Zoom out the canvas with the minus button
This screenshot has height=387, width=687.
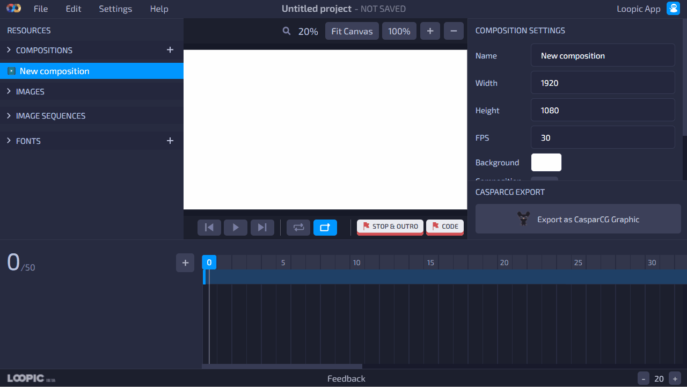(x=454, y=31)
